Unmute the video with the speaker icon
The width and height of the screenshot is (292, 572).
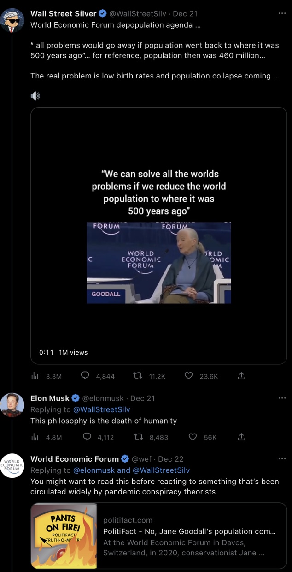tap(35, 96)
